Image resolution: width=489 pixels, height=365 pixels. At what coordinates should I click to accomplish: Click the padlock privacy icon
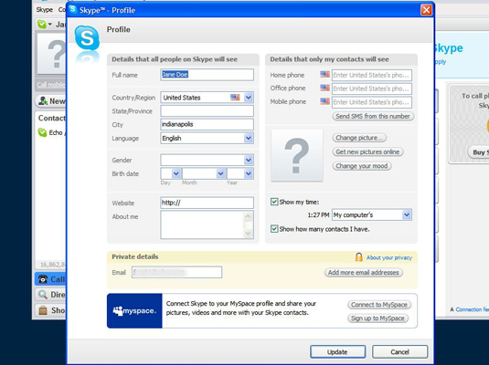[x=359, y=257]
